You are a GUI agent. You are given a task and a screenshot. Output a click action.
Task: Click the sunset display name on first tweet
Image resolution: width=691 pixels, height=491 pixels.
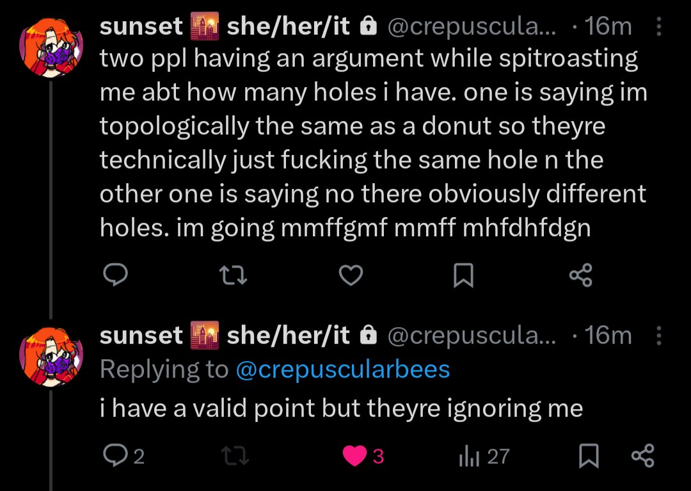coord(141,27)
